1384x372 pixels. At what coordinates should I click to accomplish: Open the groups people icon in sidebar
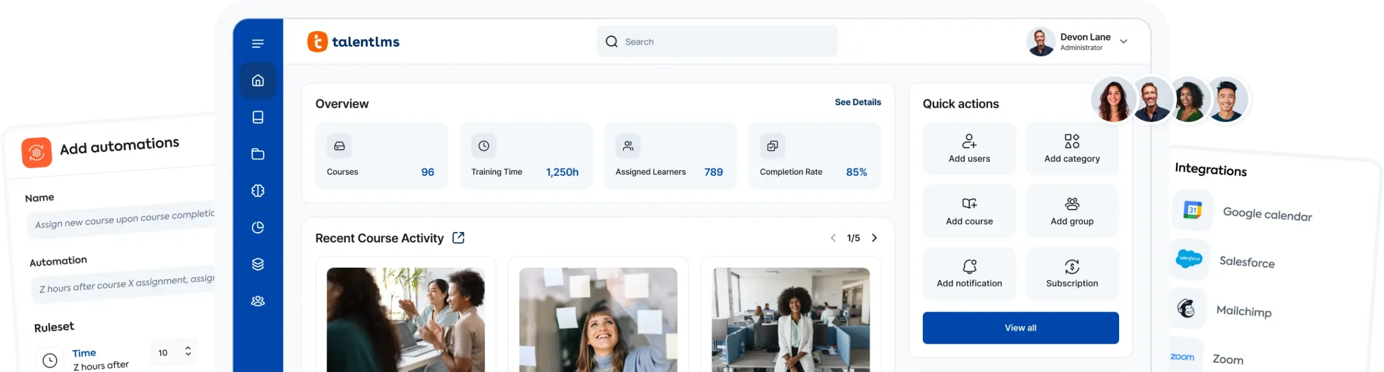258,301
